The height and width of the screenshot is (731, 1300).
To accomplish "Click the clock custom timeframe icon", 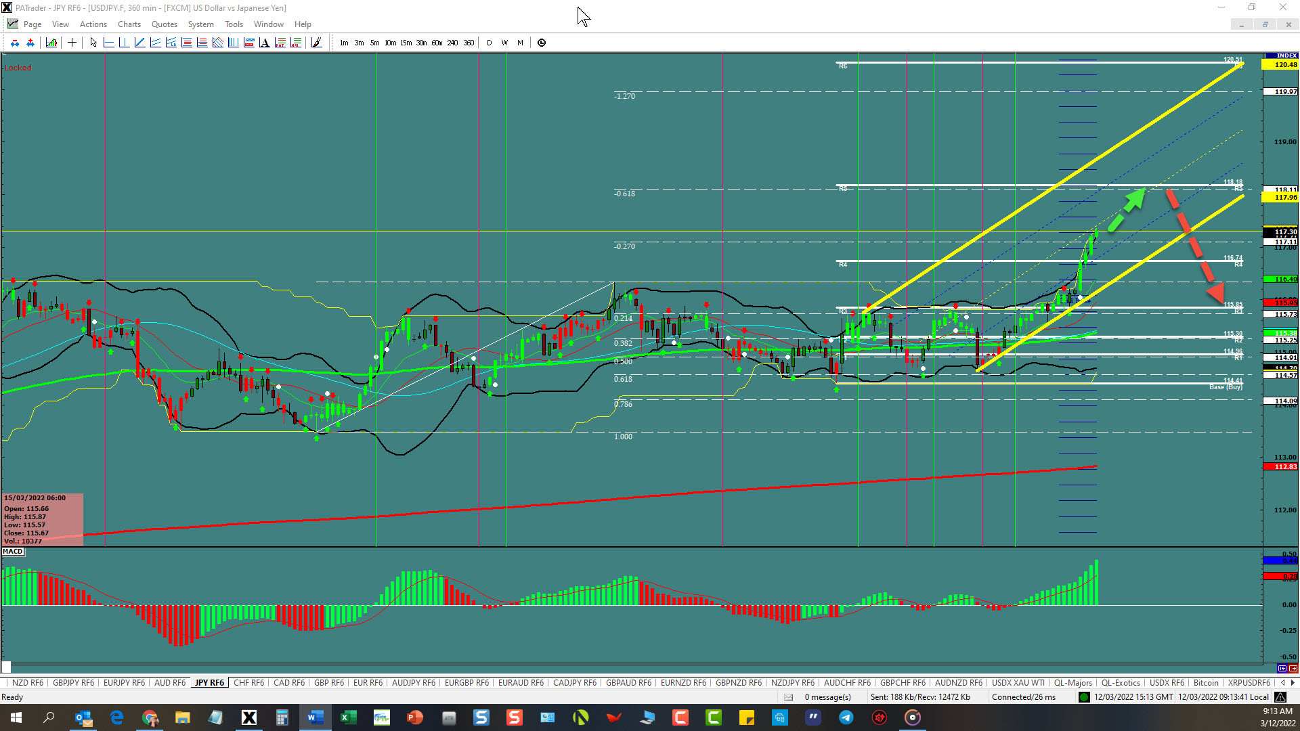I will pos(542,43).
